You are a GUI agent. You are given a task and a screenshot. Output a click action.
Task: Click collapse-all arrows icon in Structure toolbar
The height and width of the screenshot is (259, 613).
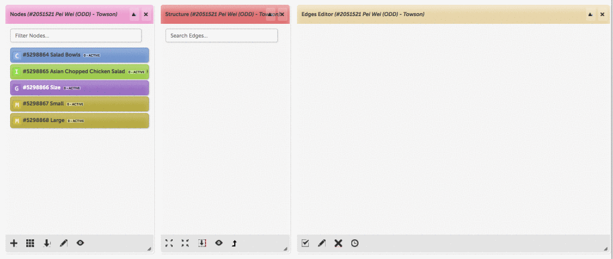pos(185,244)
